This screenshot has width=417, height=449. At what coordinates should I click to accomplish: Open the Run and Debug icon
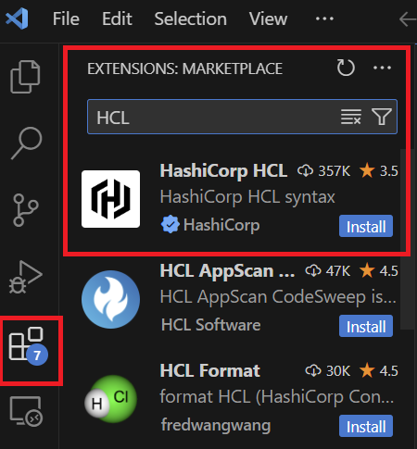(x=25, y=277)
